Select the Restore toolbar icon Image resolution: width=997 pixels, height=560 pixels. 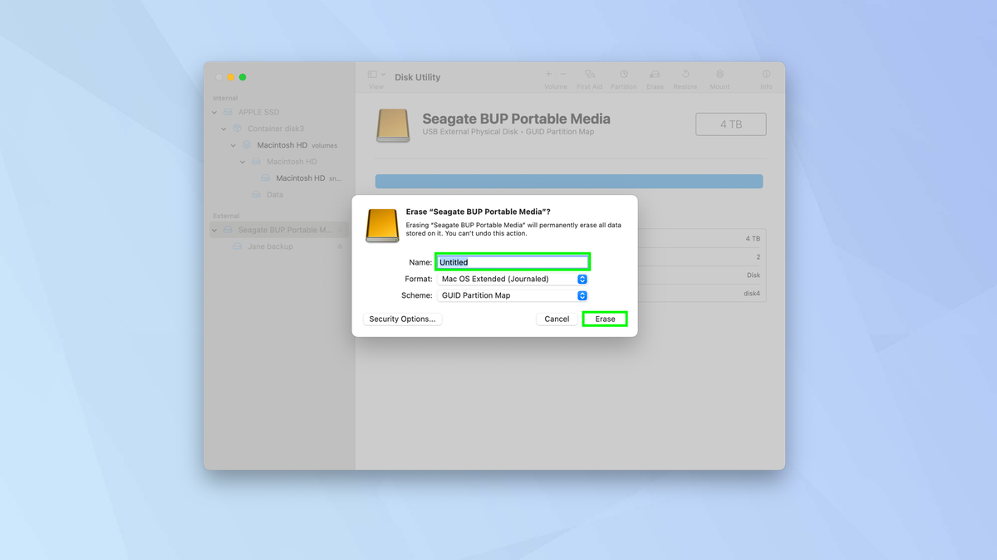pos(685,77)
